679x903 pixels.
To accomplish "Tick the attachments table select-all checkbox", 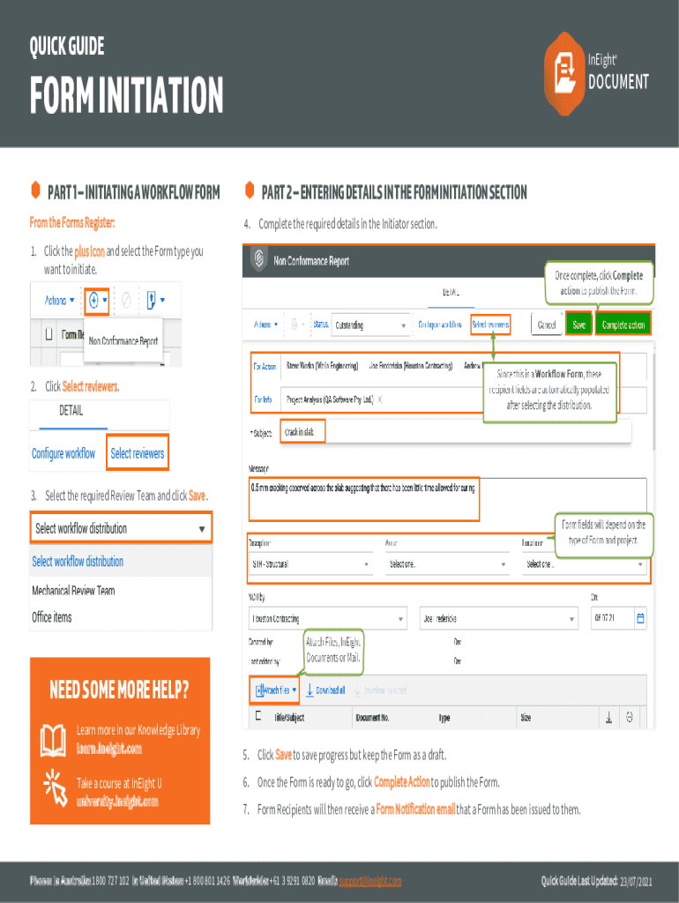I will [x=258, y=717].
